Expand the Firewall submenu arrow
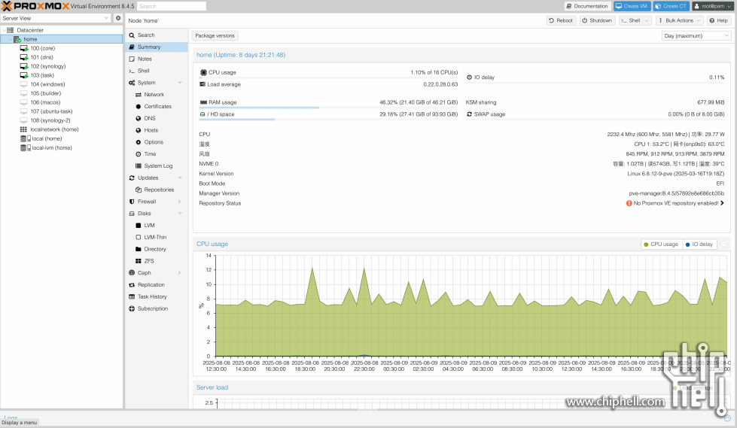This screenshot has height=428, width=737. point(180,202)
